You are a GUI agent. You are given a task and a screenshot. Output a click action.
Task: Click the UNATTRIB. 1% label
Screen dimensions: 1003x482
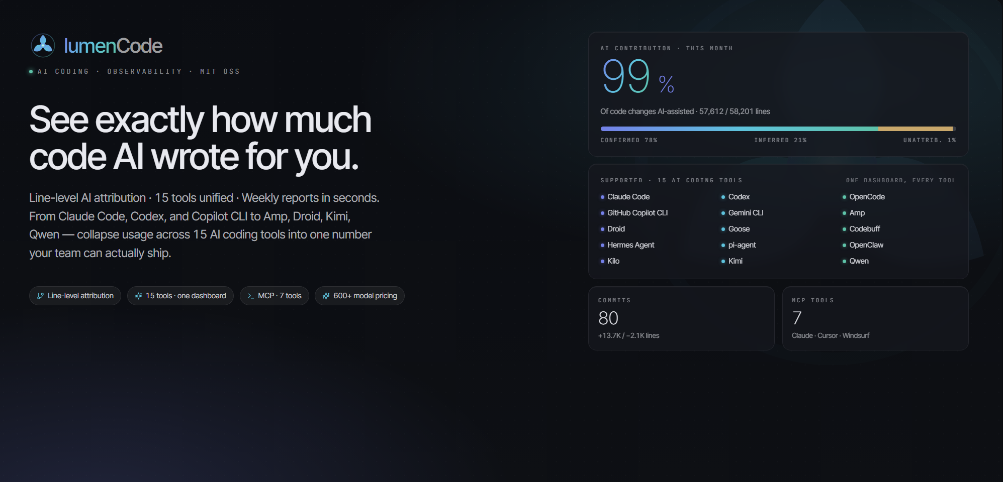click(930, 140)
